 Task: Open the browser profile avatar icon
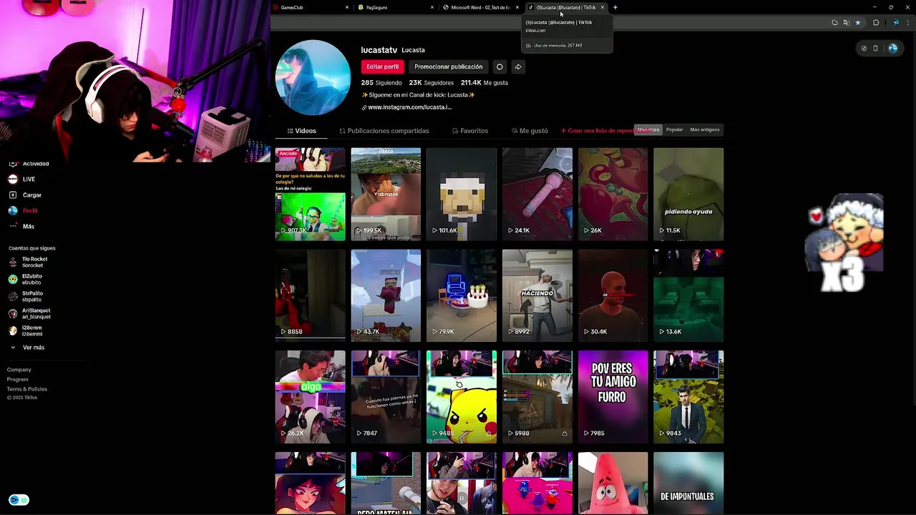click(895, 22)
